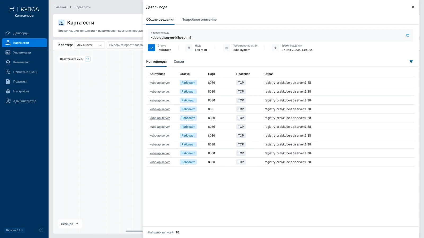The height and width of the screenshot is (238, 424).
Task: Click the Administrator user icon
Action: pyautogui.click(x=8, y=101)
